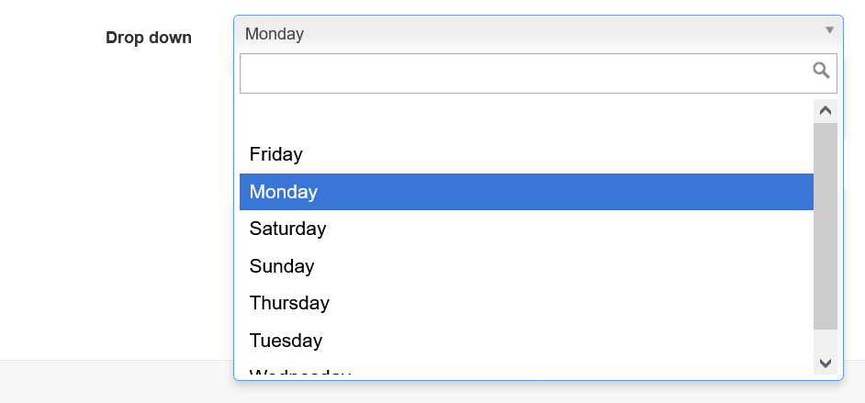Select the partially visible Wednesday option
Image resolution: width=865 pixels, height=403 pixels.
point(526,367)
